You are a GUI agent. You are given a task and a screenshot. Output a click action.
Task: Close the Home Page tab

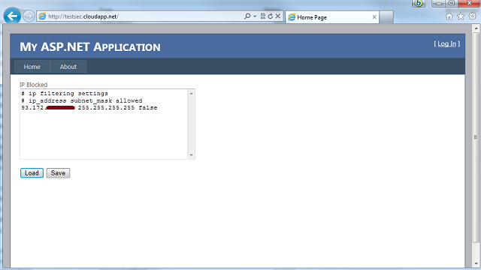(x=374, y=17)
